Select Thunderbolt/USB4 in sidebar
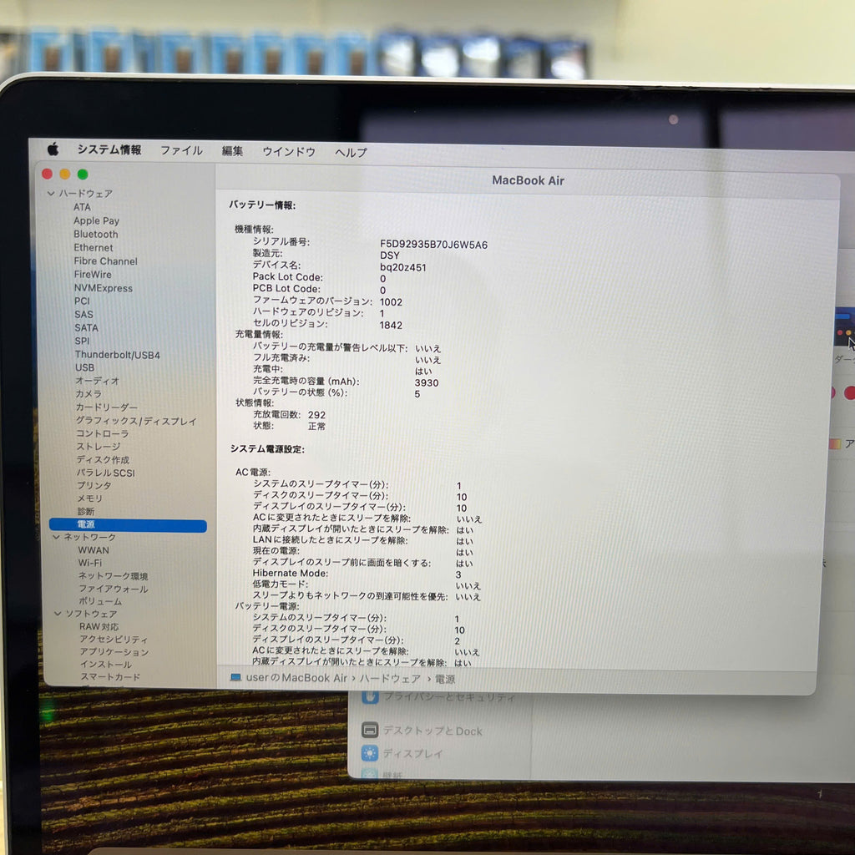Image resolution: width=855 pixels, height=855 pixels. [x=118, y=355]
